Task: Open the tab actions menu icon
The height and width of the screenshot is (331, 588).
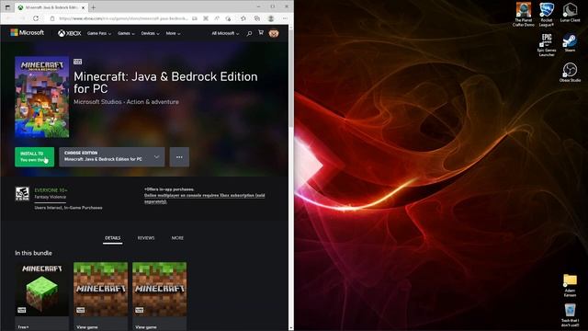Action: [x=7, y=7]
